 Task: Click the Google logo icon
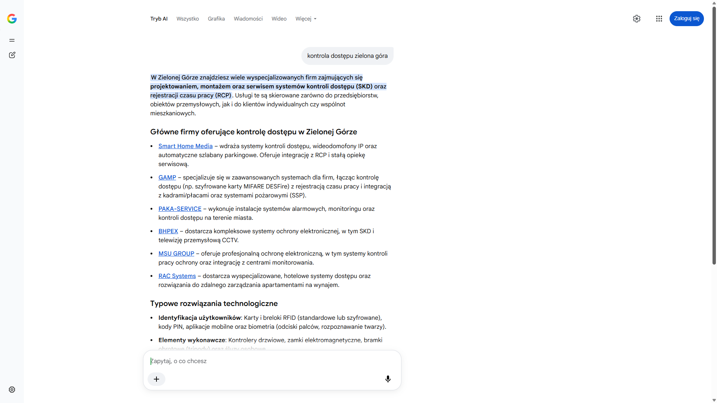pos(12,19)
